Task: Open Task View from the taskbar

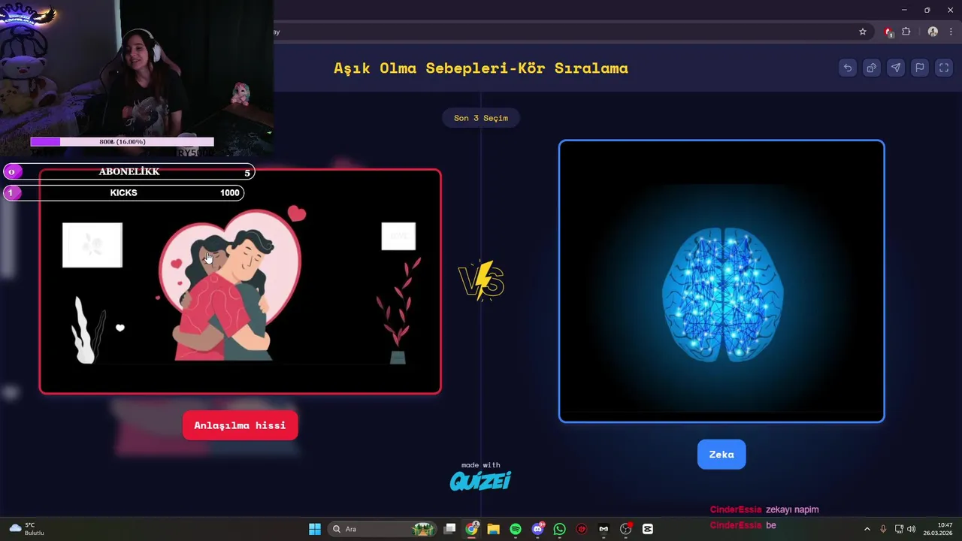Action: [449, 529]
